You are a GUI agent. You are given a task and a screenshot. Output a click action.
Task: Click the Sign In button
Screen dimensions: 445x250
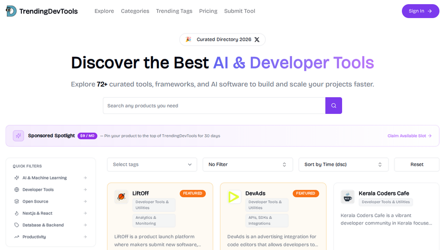point(420,11)
